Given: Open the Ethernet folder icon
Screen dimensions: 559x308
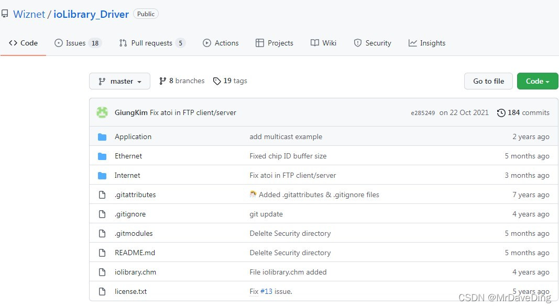Looking at the screenshot, I should [x=102, y=156].
